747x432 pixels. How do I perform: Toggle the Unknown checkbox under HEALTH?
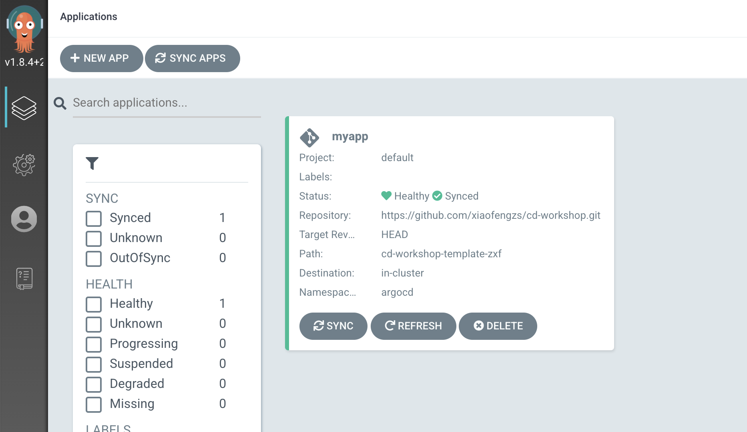point(94,324)
